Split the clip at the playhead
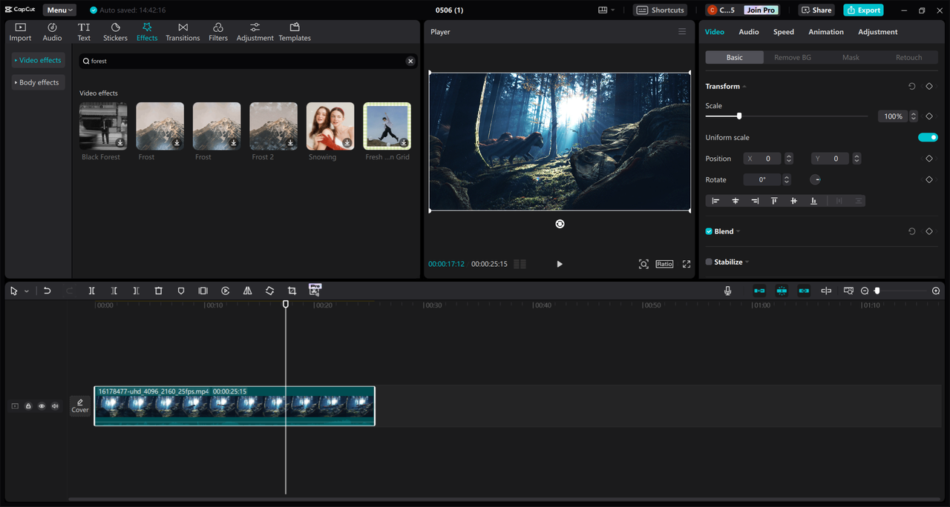 pos(92,291)
